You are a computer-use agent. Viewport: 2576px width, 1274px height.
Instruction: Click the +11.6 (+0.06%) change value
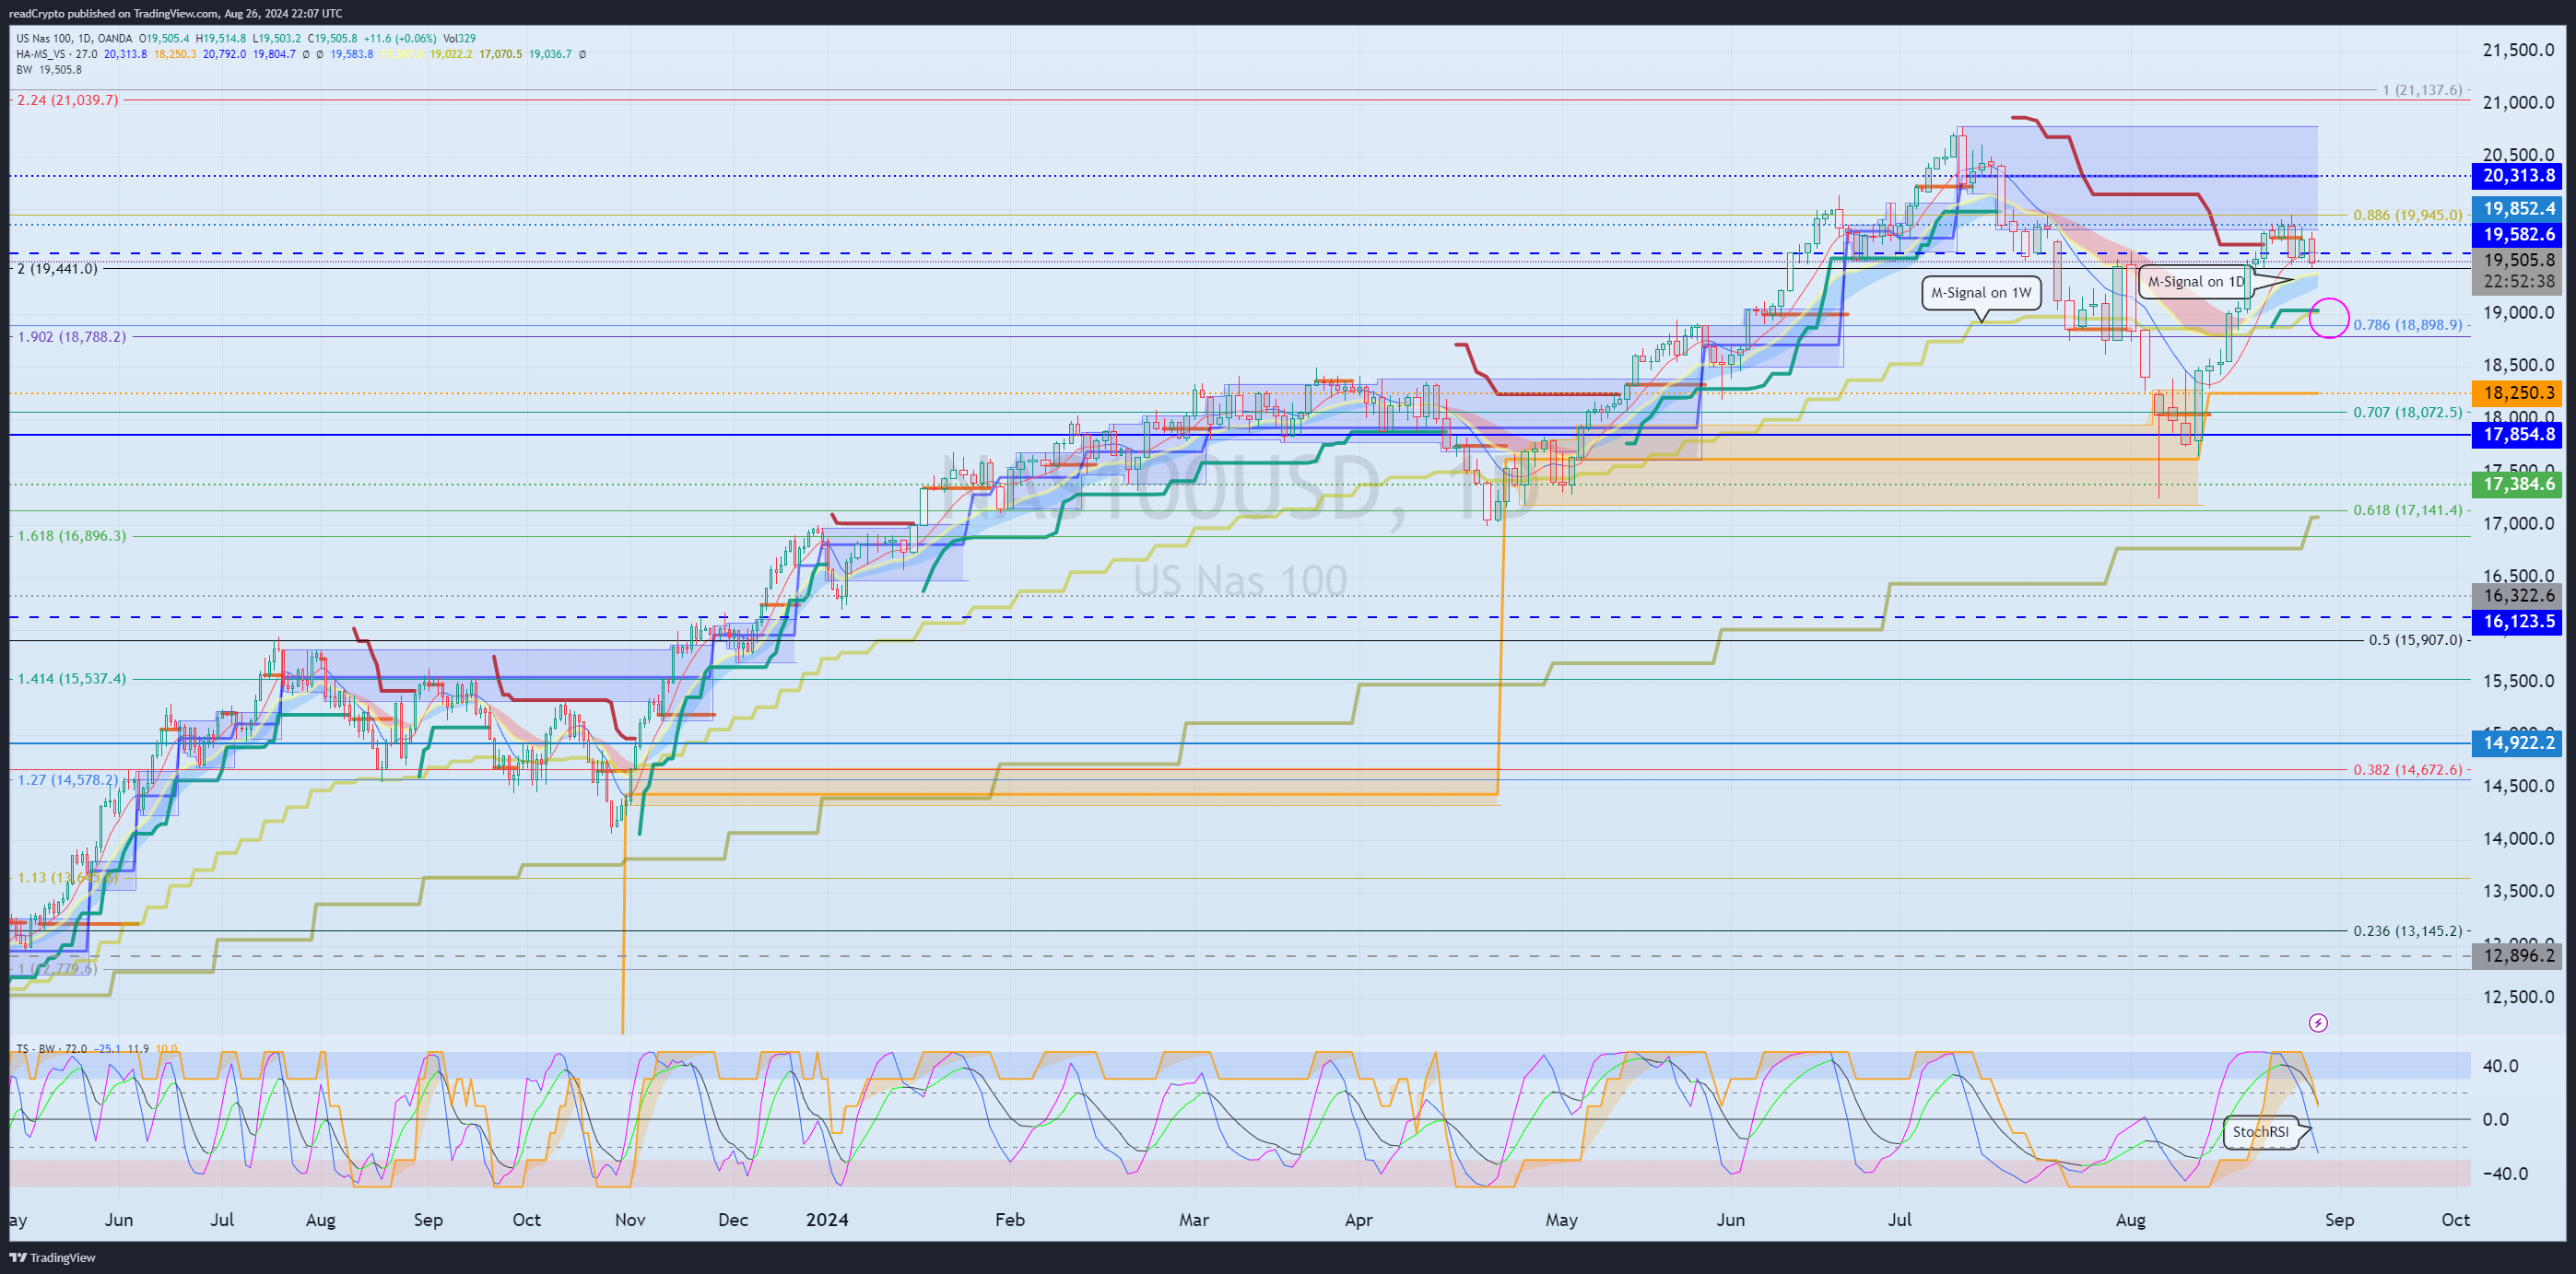tap(400, 39)
